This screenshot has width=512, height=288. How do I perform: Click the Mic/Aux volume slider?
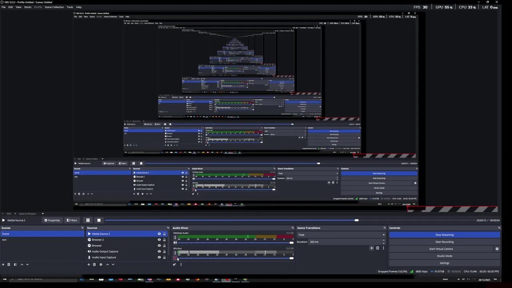[235, 258]
